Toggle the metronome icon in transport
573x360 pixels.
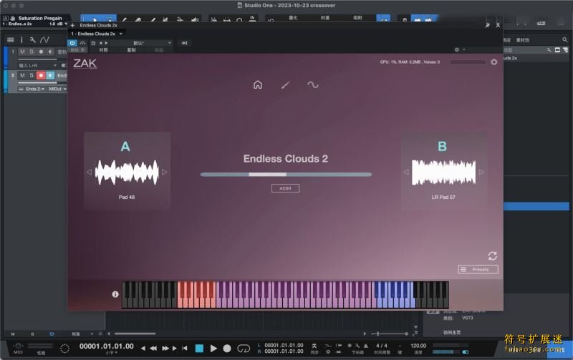tap(366, 346)
